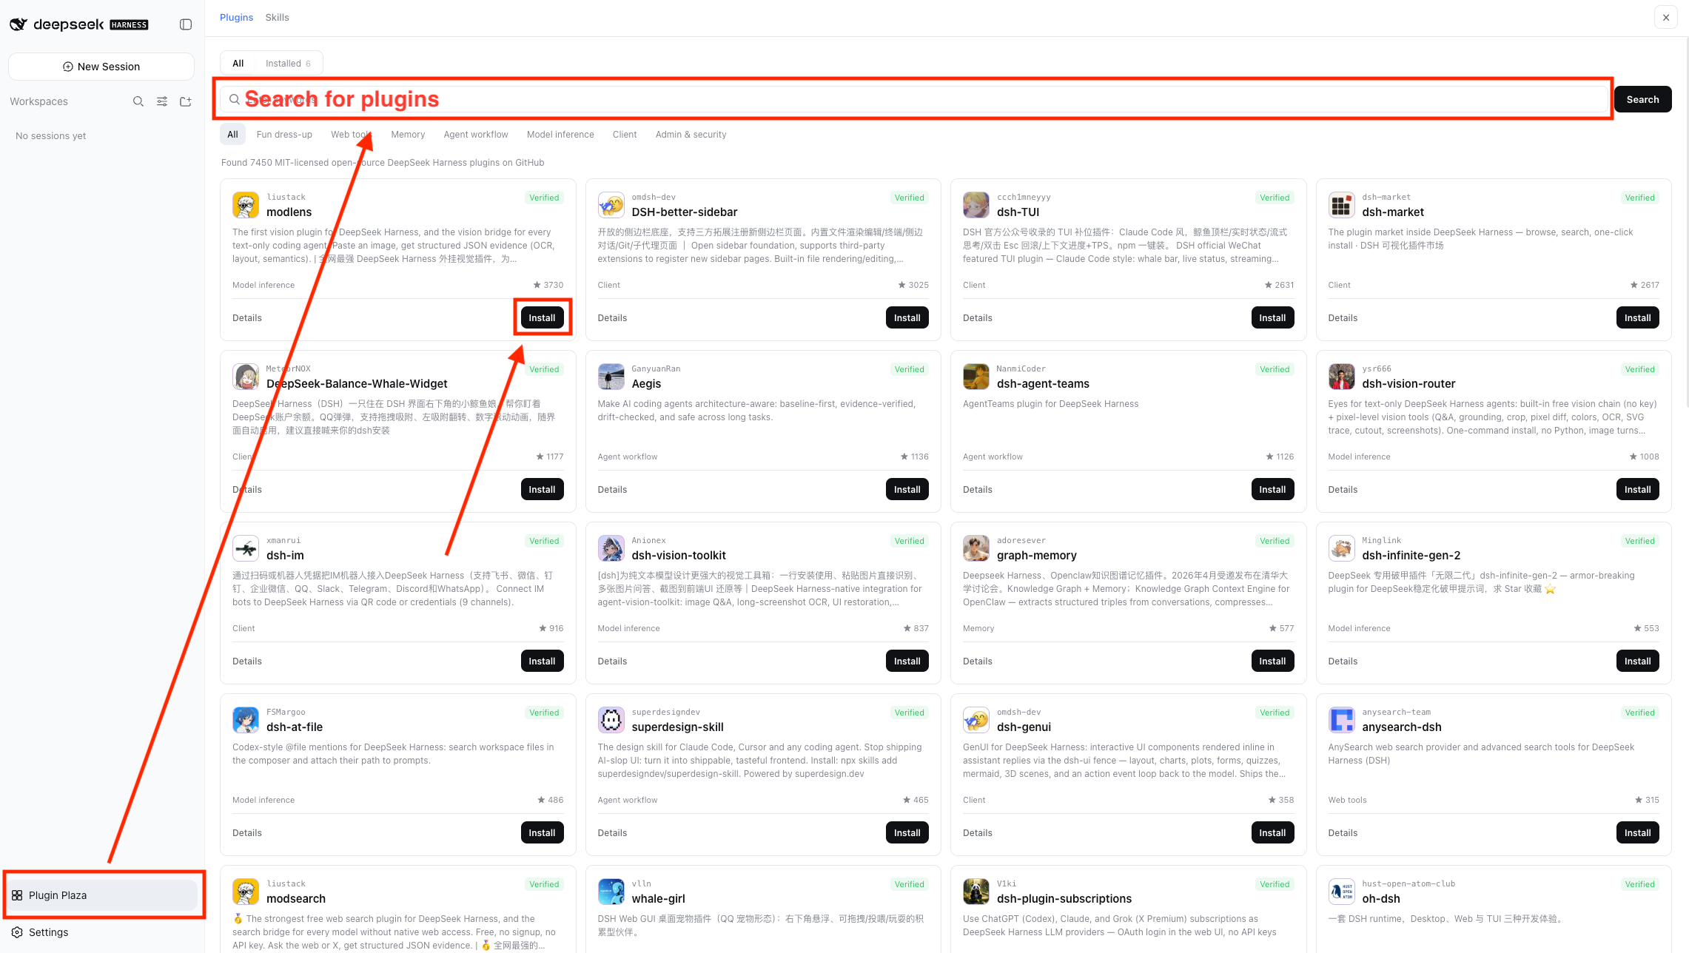Install the modlens plugin
1689x953 pixels.
pyautogui.click(x=542, y=317)
